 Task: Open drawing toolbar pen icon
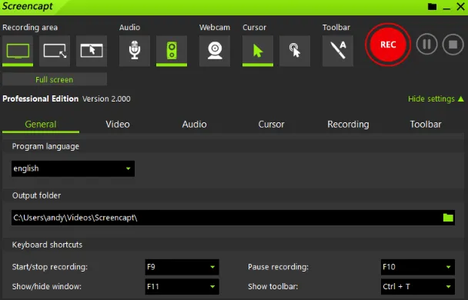pos(338,51)
